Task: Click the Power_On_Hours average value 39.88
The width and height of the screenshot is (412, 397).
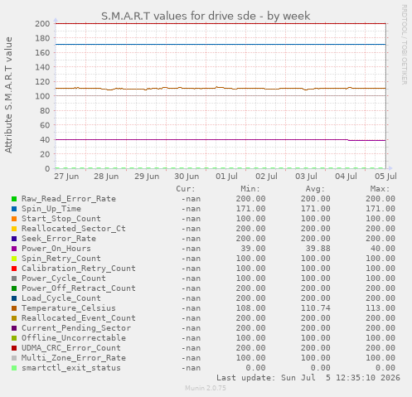Action: [x=318, y=249]
